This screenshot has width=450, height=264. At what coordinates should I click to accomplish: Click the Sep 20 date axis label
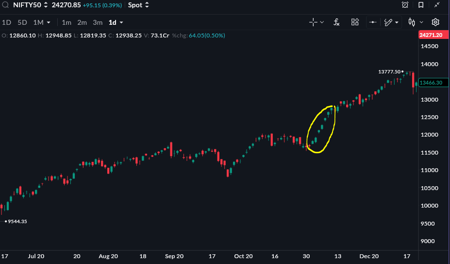(174, 256)
